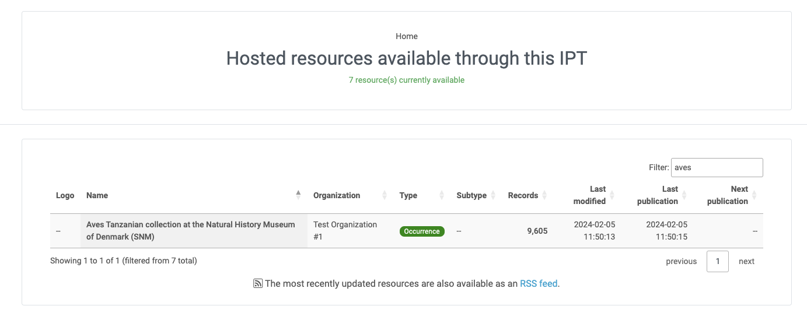
Task: Click the Next publication sort arrows
Action: (x=754, y=195)
